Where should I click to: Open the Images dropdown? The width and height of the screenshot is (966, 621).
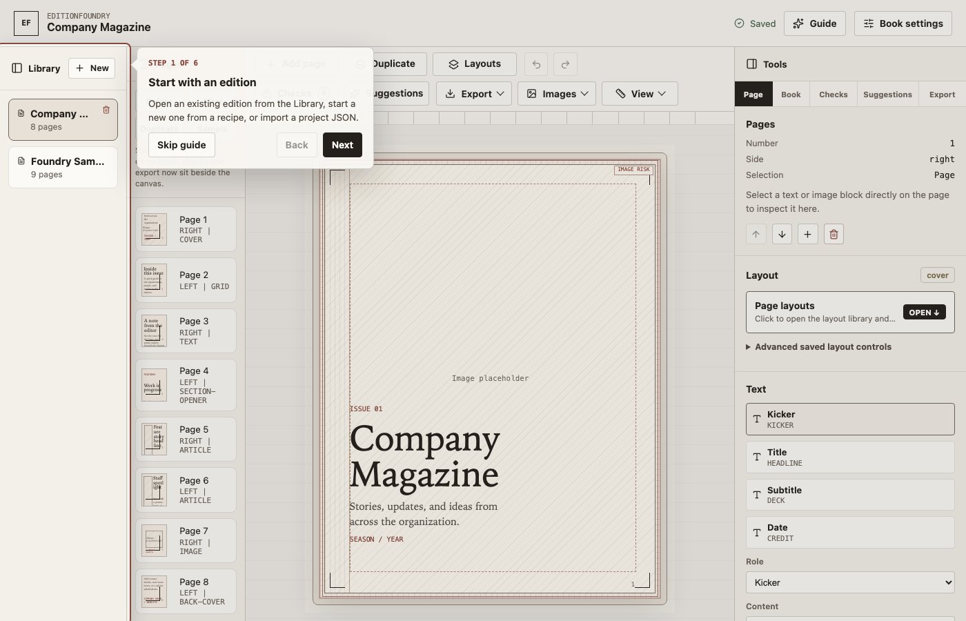(x=557, y=94)
